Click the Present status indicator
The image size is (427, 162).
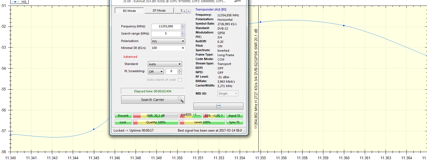(123, 116)
